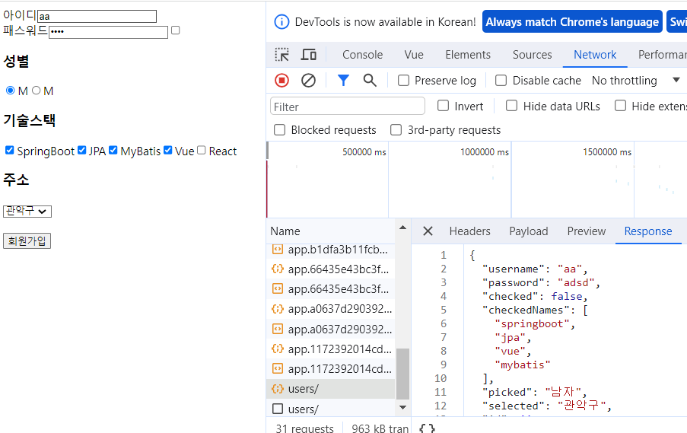Check Hide data URLs

511,106
